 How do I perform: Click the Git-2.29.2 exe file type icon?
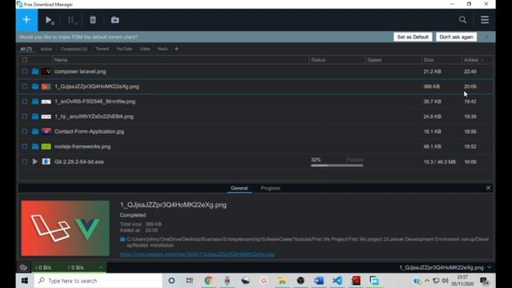[46, 162]
